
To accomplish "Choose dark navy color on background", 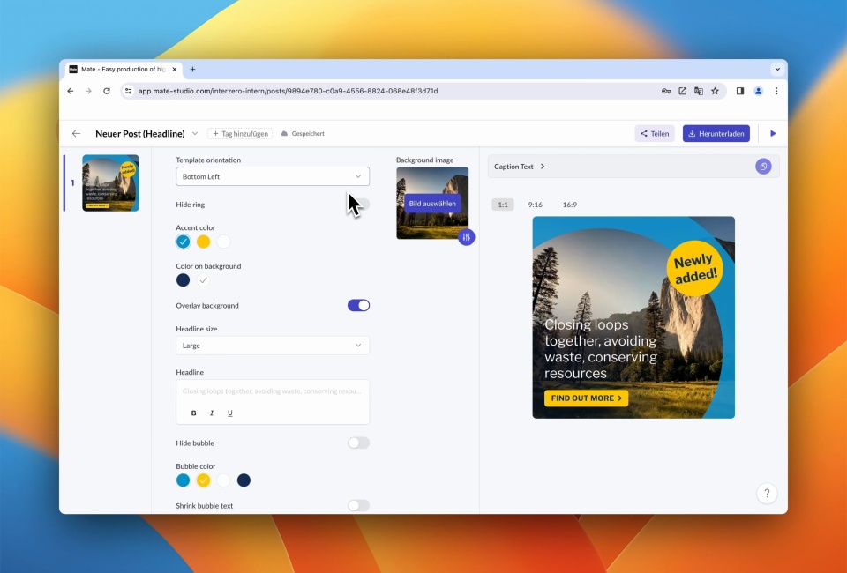I will tap(184, 280).
